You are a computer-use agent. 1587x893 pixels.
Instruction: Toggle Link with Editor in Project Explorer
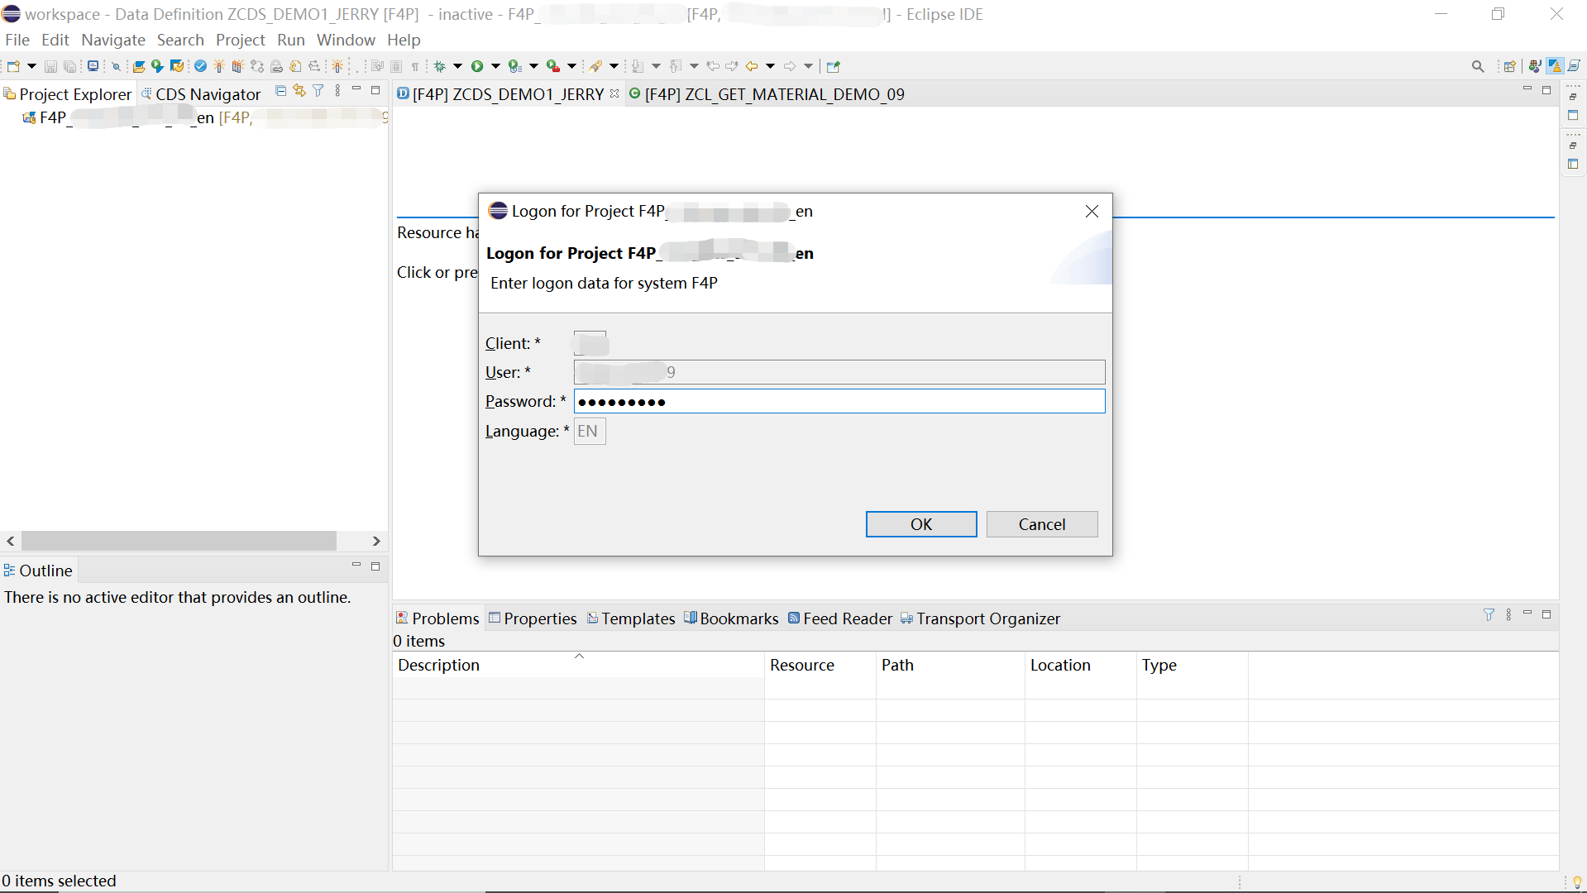coord(299,91)
